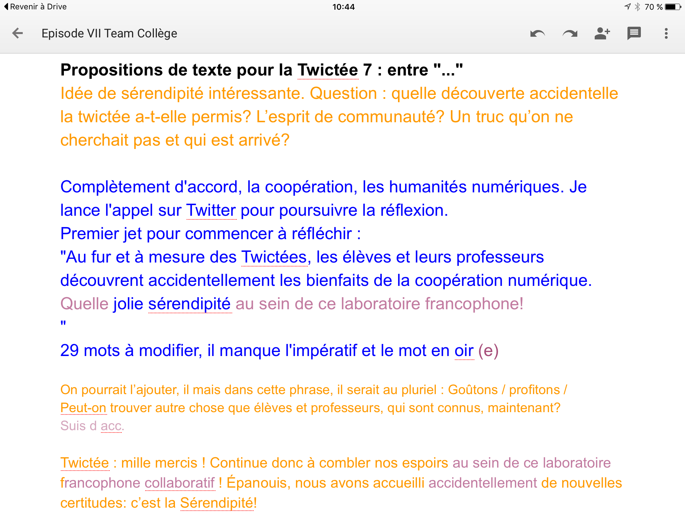Tap the back arrow to exit document

click(x=17, y=33)
